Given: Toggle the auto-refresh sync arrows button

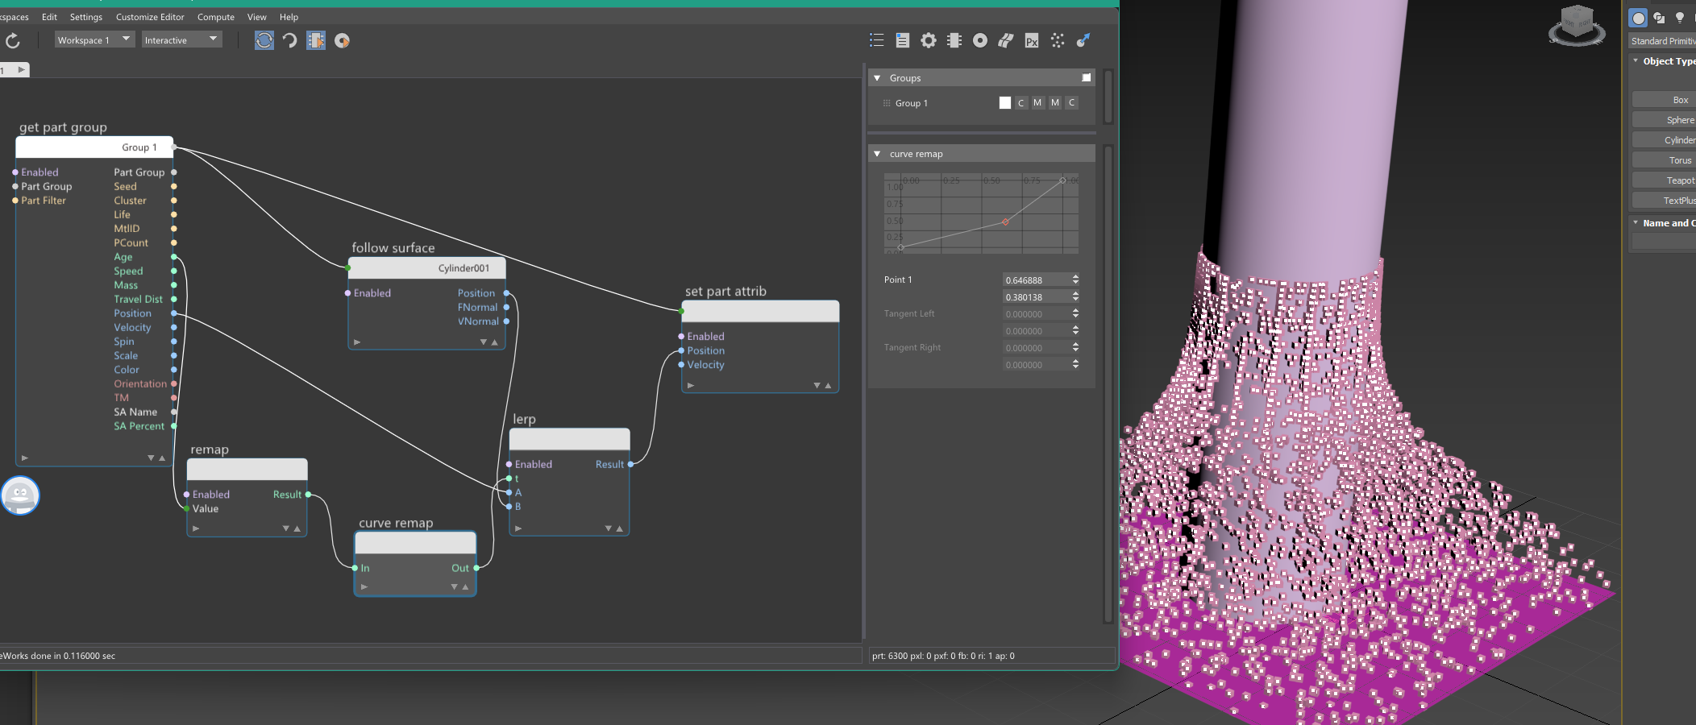Looking at the screenshot, I should point(264,40).
